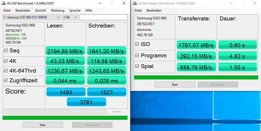The height and width of the screenshot is (131, 261).
Task: Click the write score 1527
Action: 106,92
